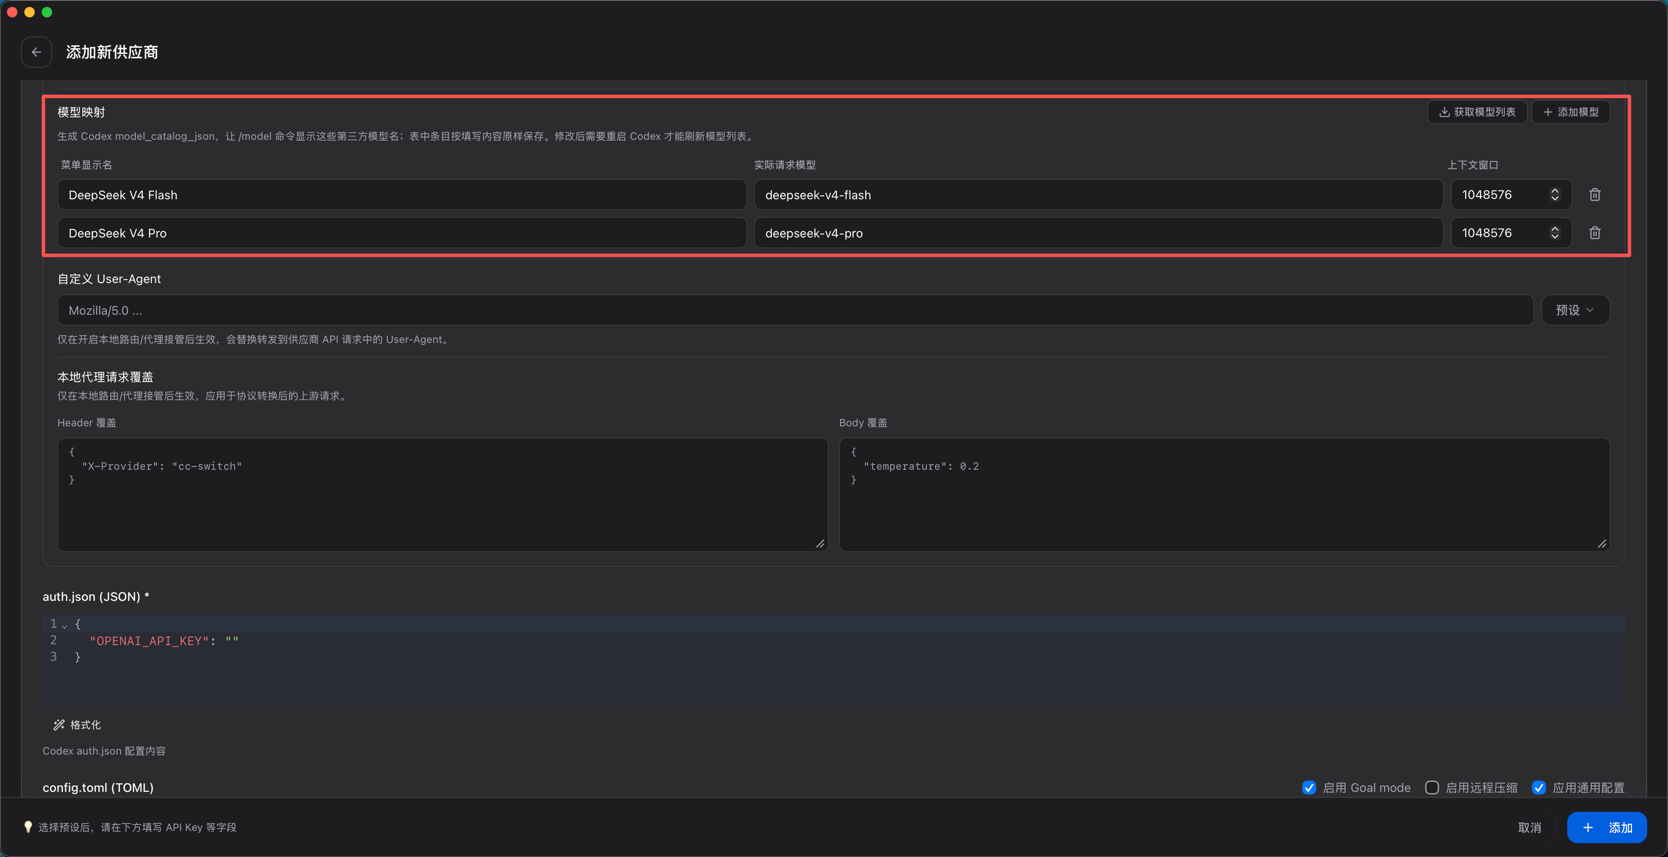Edit the deepseek-v4-flash request model field
The height and width of the screenshot is (857, 1668).
pos(1098,195)
